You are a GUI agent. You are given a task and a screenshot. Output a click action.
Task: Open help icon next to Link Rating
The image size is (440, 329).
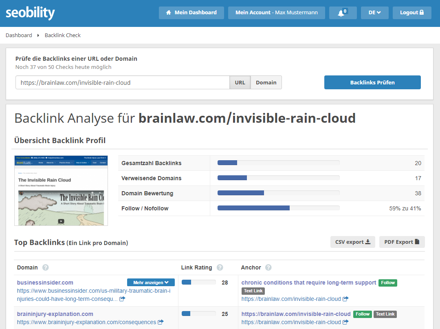click(x=220, y=267)
